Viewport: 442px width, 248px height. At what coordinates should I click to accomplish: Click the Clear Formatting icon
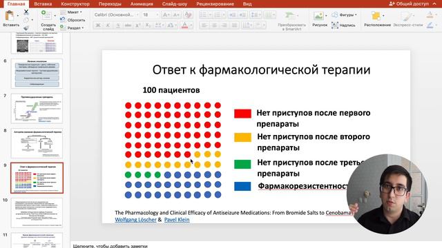point(188,15)
